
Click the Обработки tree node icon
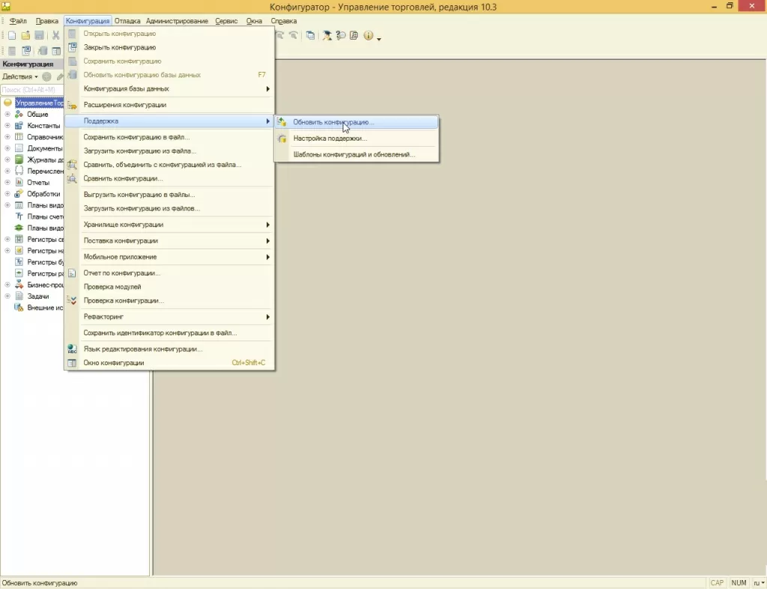click(19, 194)
